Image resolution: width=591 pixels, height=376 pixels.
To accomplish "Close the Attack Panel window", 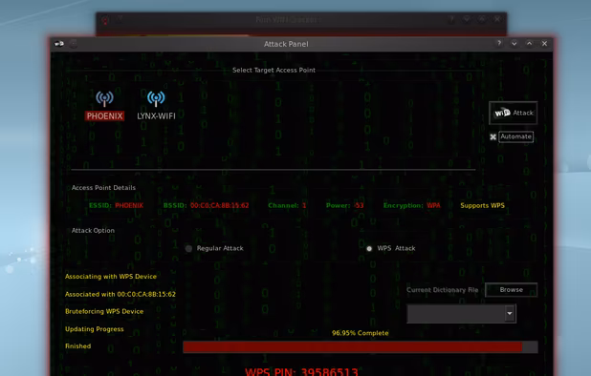I will coord(544,44).
